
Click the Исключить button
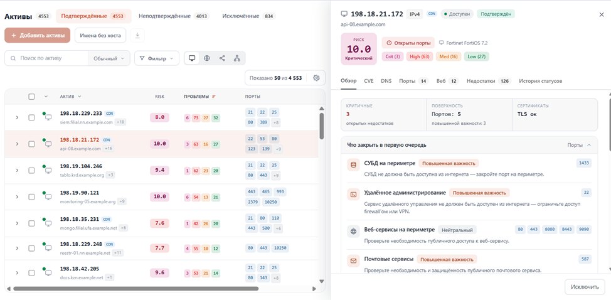[x=585, y=287]
